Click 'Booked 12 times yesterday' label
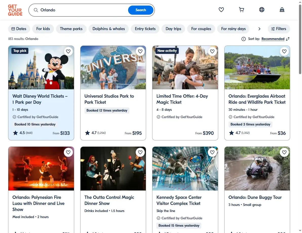 click(107, 111)
